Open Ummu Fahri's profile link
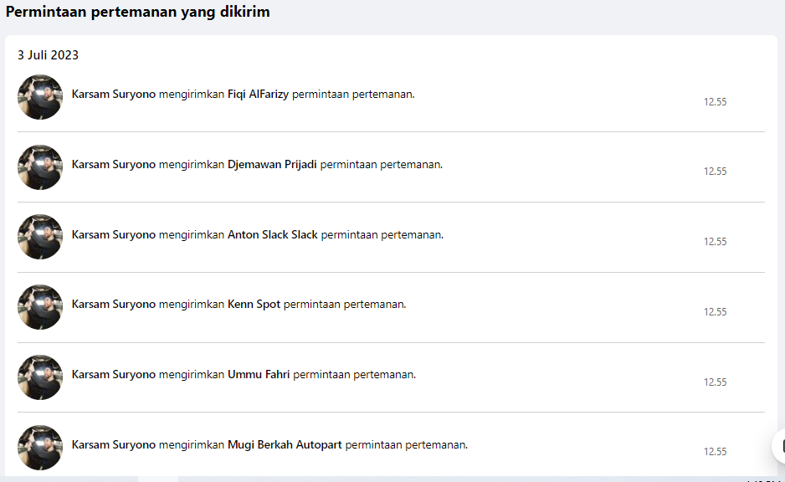 [259, 375]
